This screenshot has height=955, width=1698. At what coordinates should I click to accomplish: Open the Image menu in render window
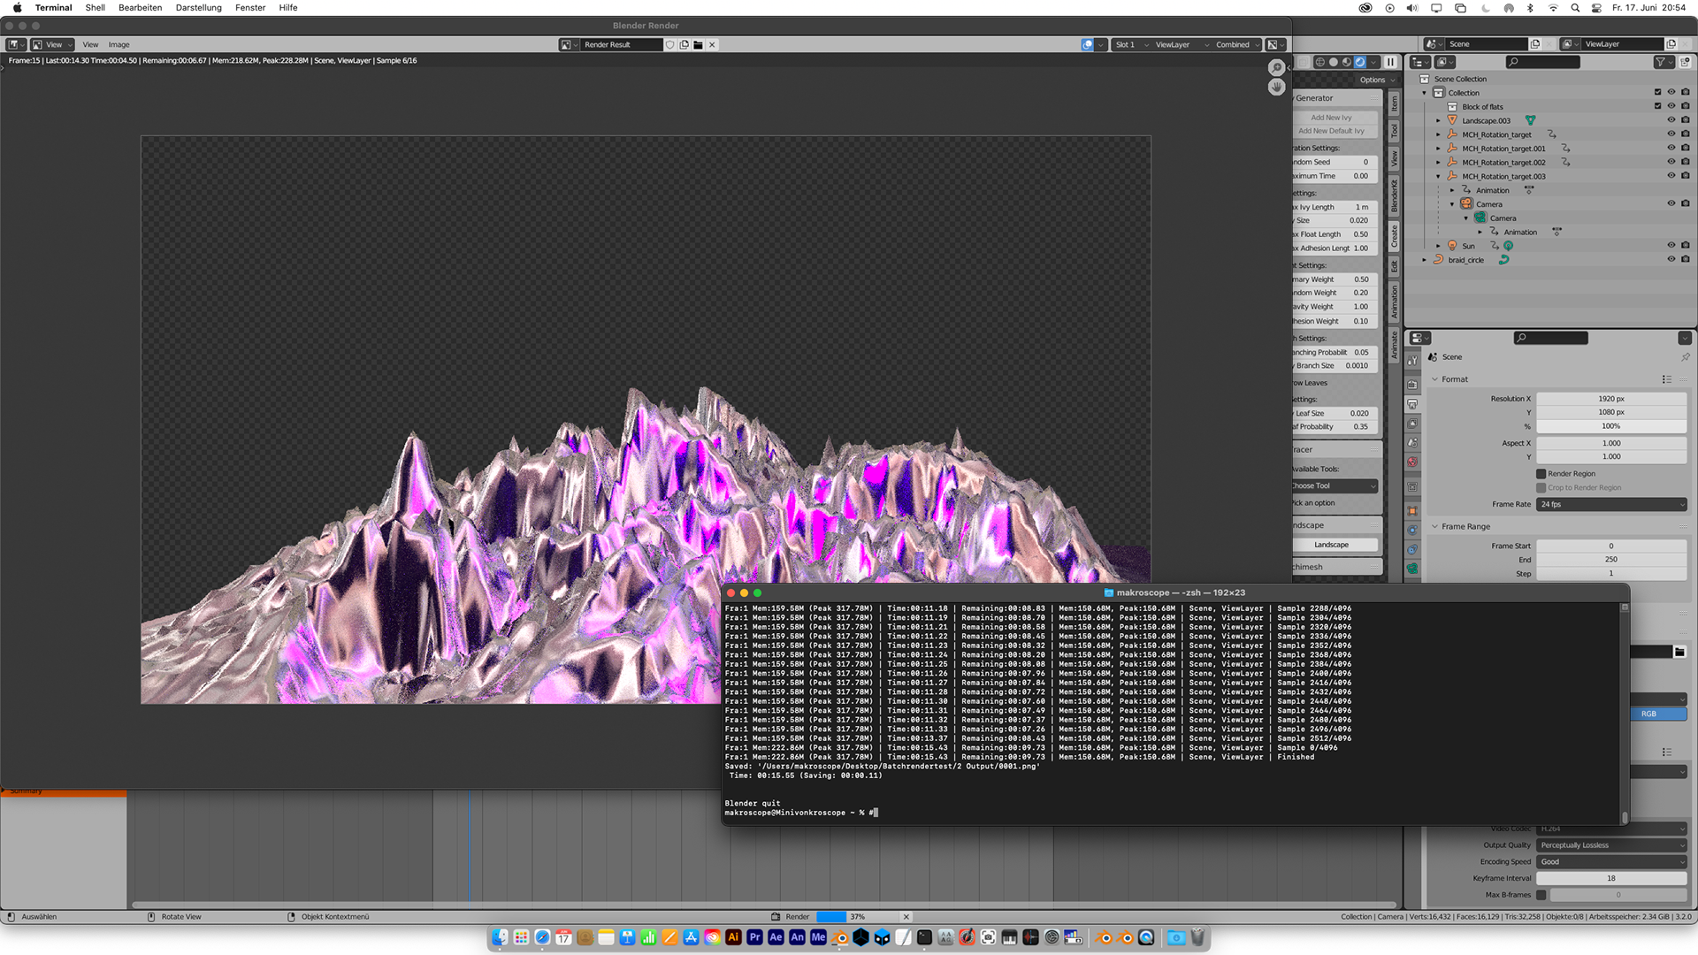119,44
